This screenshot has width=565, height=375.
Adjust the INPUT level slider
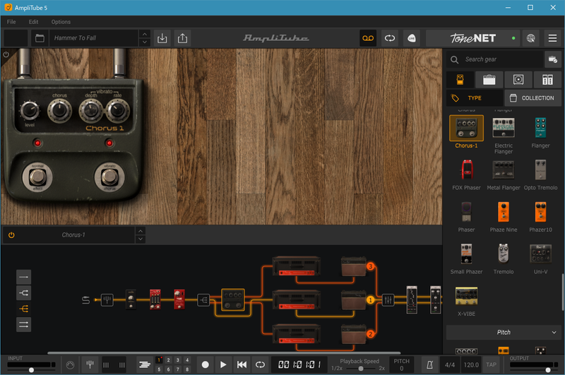pos(32,370)
